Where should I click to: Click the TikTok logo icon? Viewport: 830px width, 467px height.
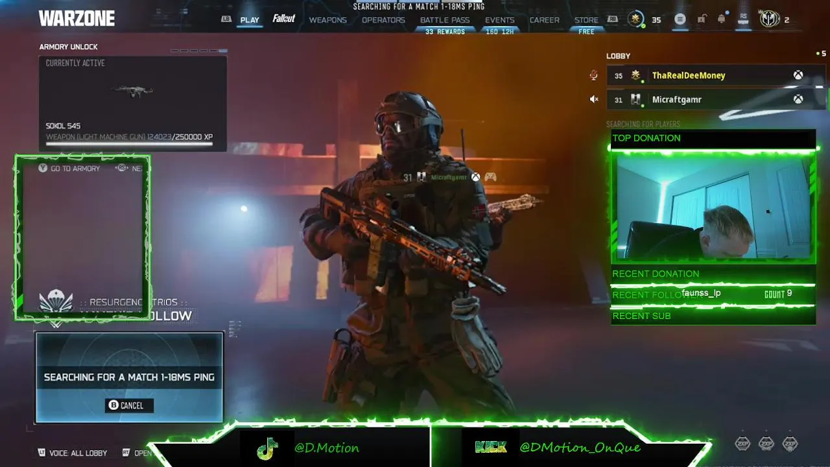pos(267,448)
